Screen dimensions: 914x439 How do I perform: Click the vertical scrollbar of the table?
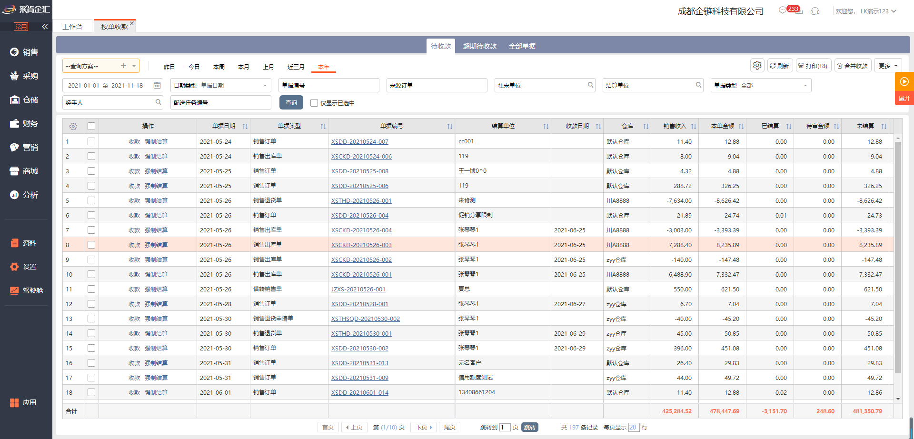[x=898, y=257]
